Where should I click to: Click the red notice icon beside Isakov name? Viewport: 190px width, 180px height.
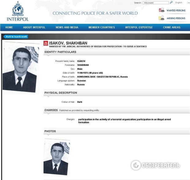tap(46, 43)
